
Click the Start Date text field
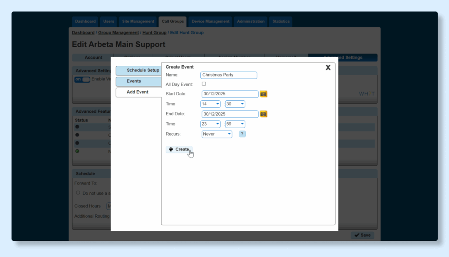(x=230, y=94)
